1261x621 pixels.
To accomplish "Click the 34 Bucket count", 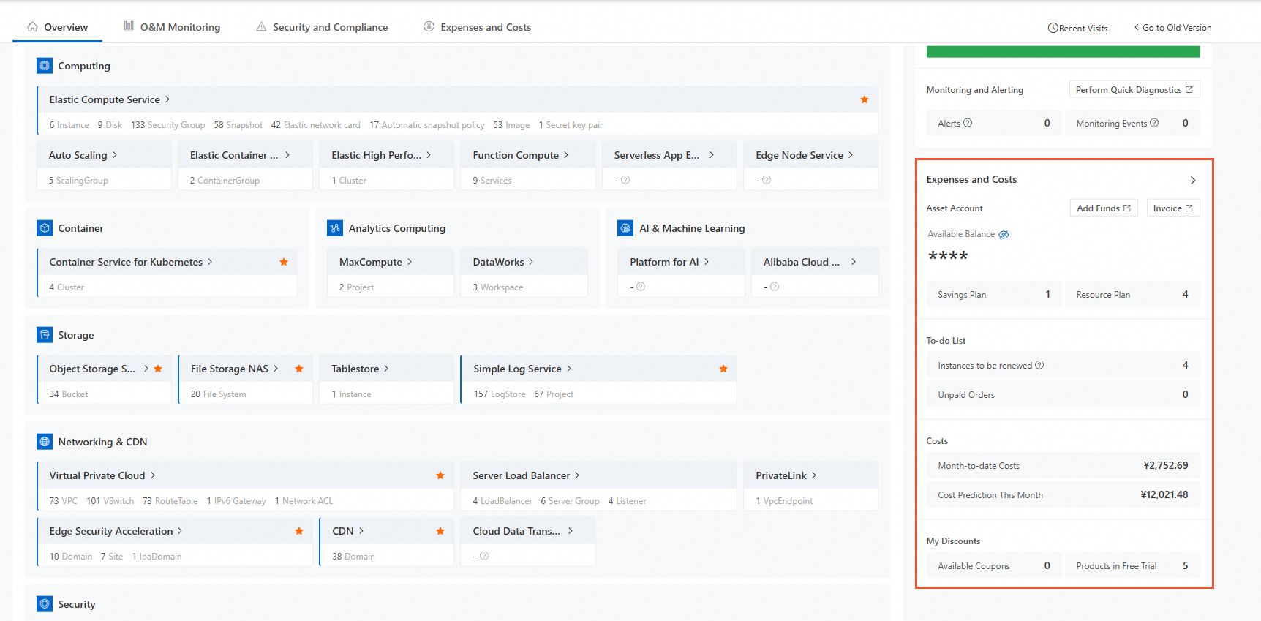I will 68,394.
